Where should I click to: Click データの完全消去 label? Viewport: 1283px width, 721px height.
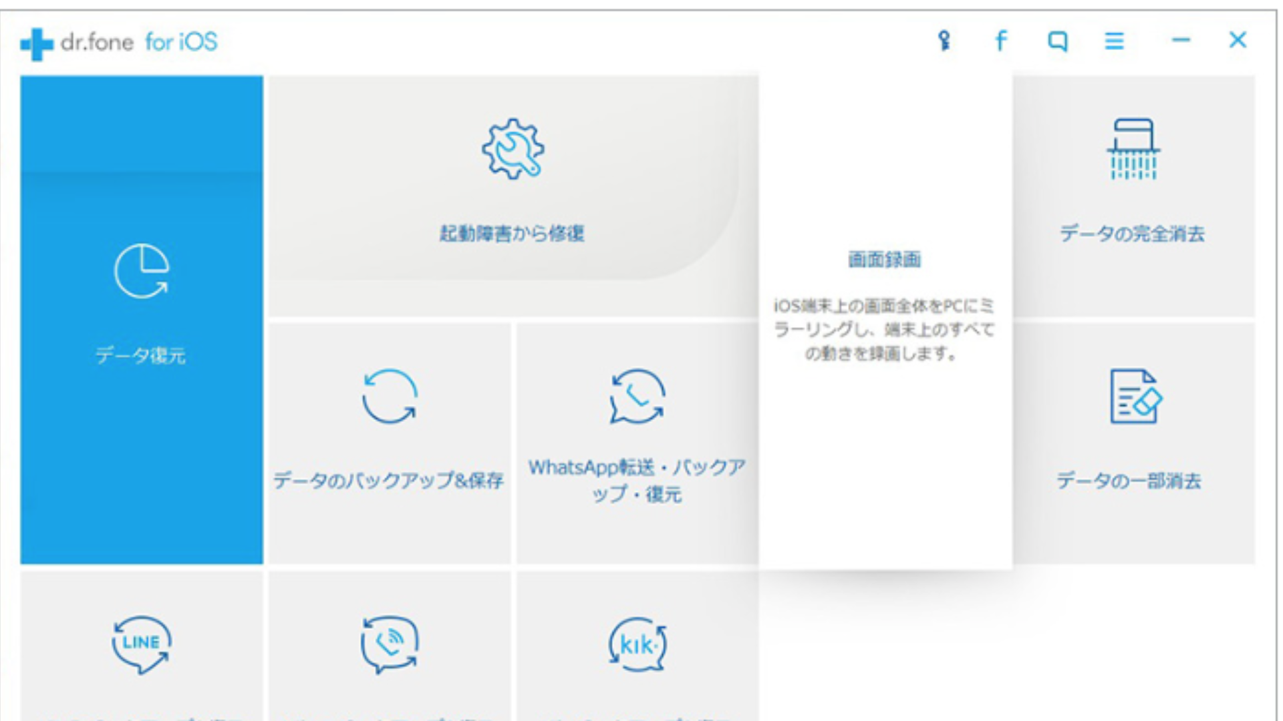pos(1132,234)
